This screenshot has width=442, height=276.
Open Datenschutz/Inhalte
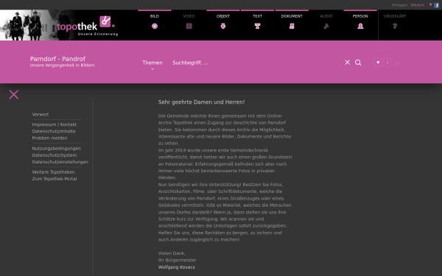coord(54,131)
